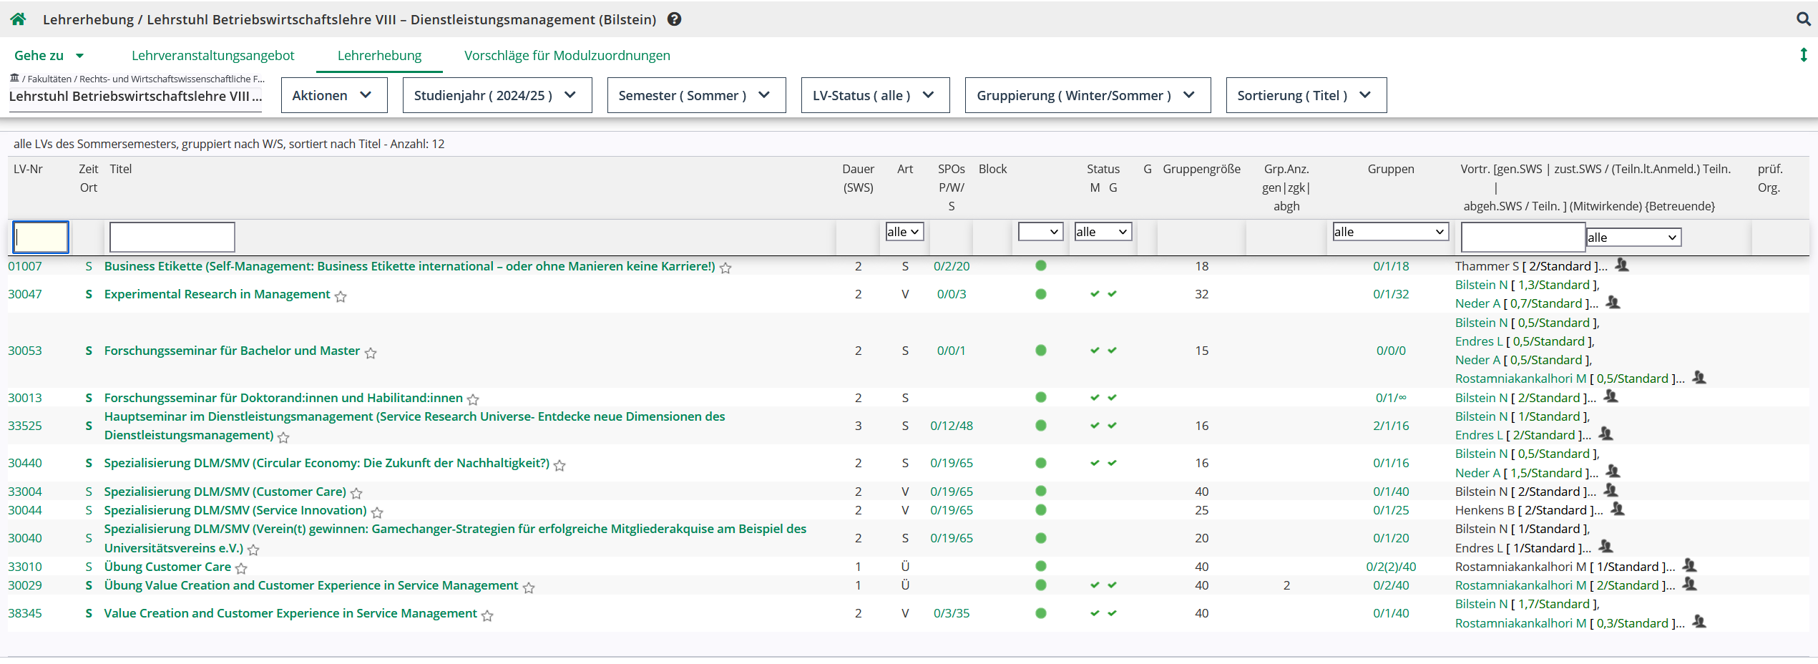Expand the Studienjahr (2024/25) dropdown

point(497,95)
